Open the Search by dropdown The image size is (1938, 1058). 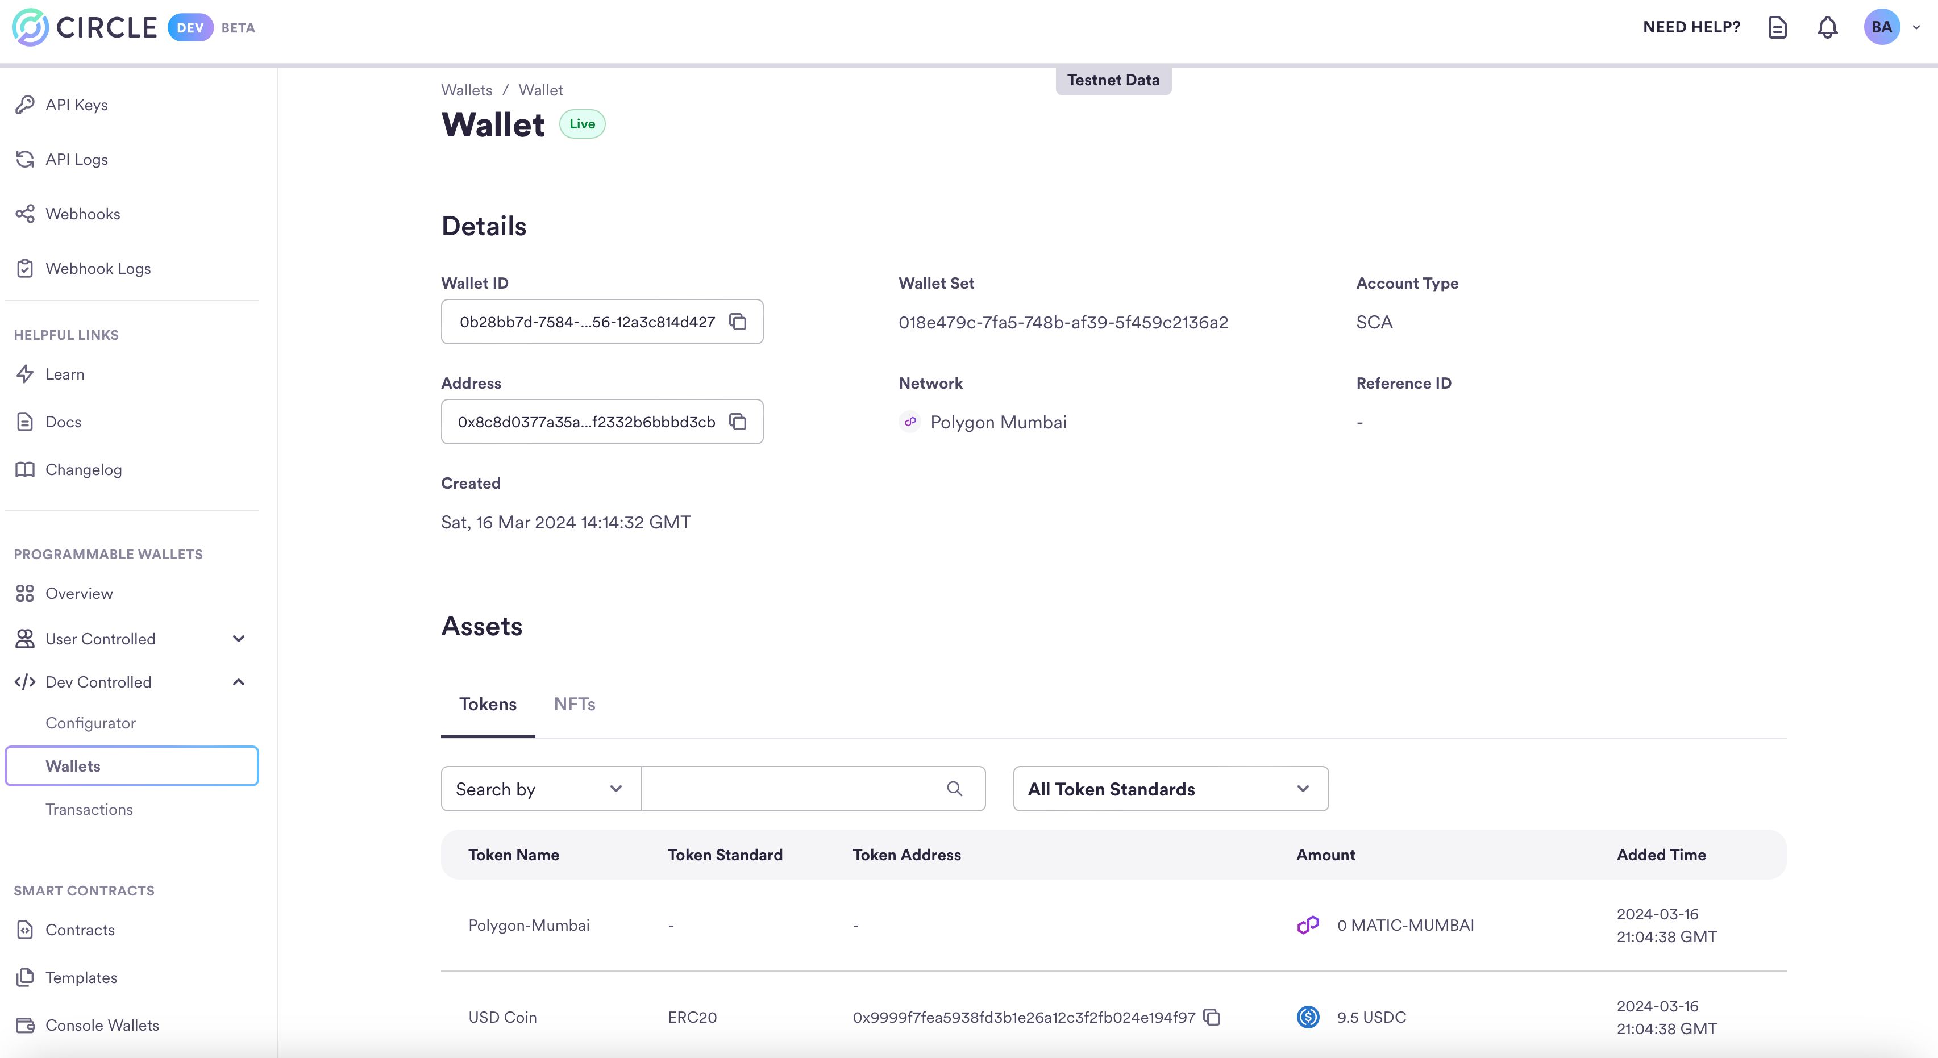tap(541, 789)
